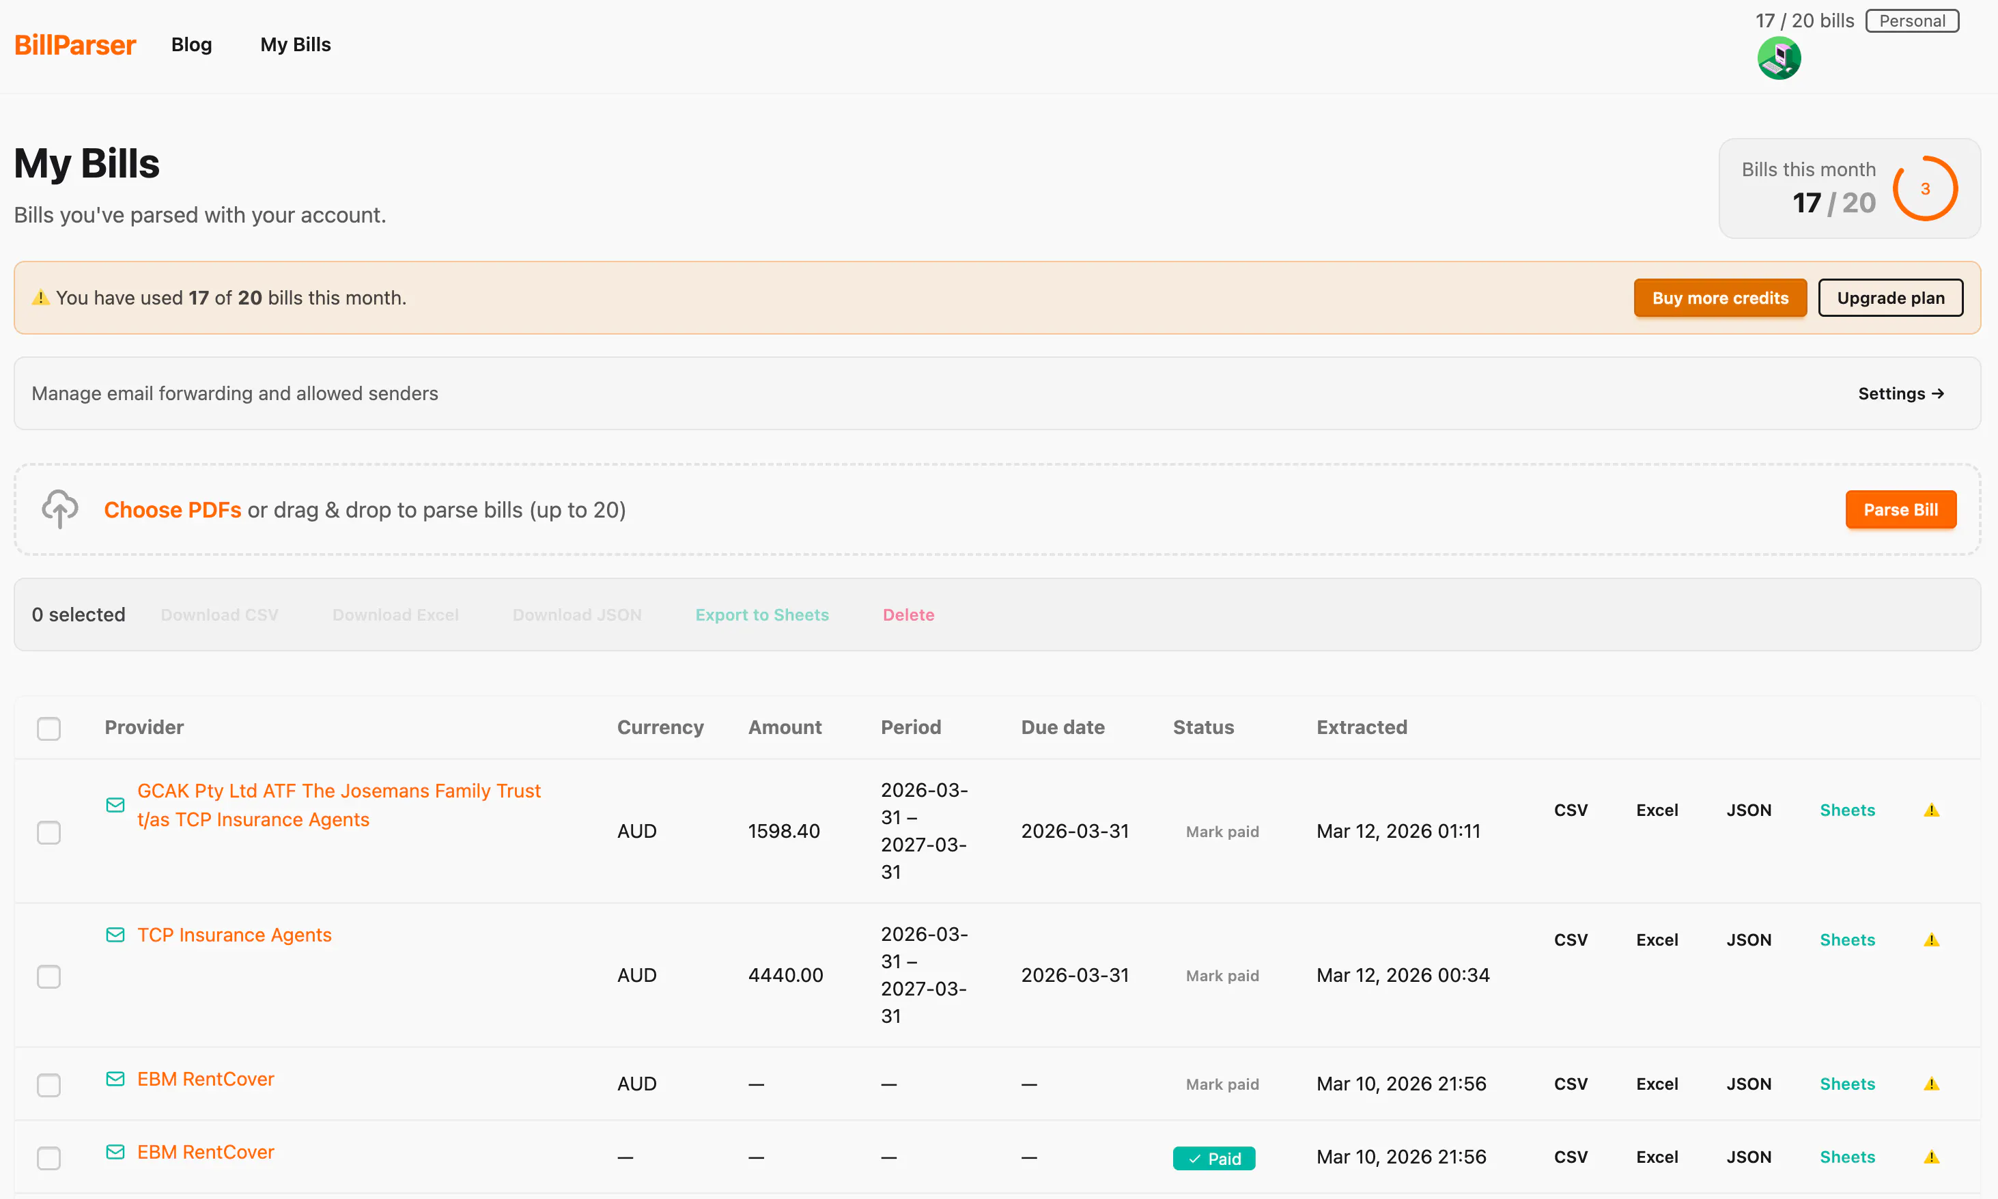Download CSV for TCP Insurance Agents
The height and width of the screenshot is (1199, 1998).
1570,940
